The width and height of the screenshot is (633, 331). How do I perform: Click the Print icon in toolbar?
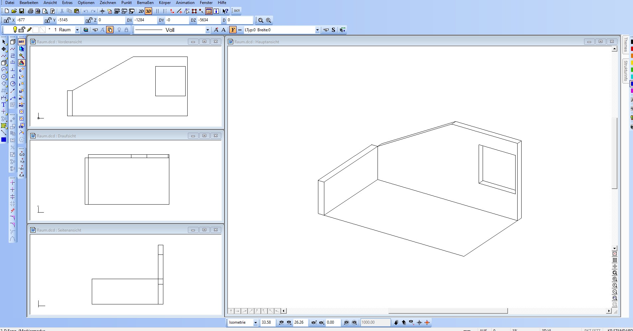pyautogui.click(x=31, y=11)
